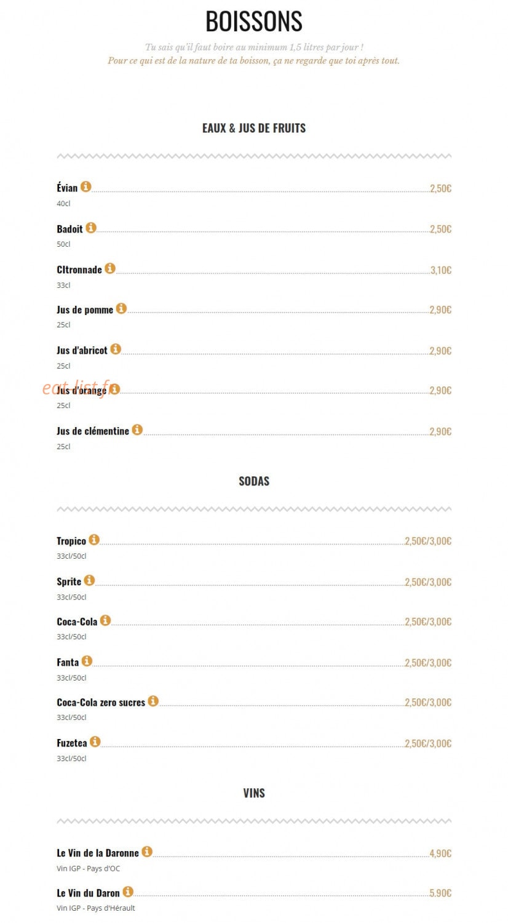508x923 pixels.
Task: Click the info icon next to Coca-Cola
Action: click(x=105, y=620)
